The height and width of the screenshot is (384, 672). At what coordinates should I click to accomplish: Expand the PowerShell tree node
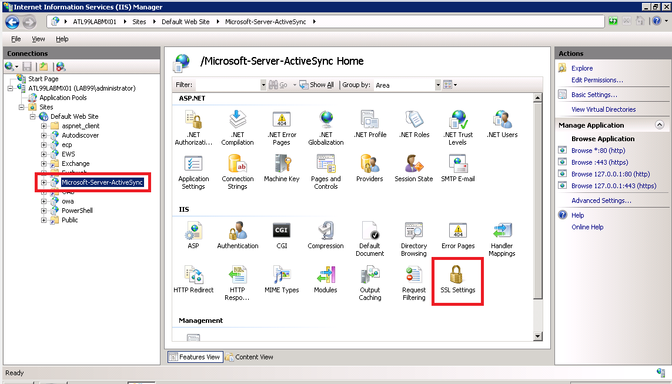(44, 211)
